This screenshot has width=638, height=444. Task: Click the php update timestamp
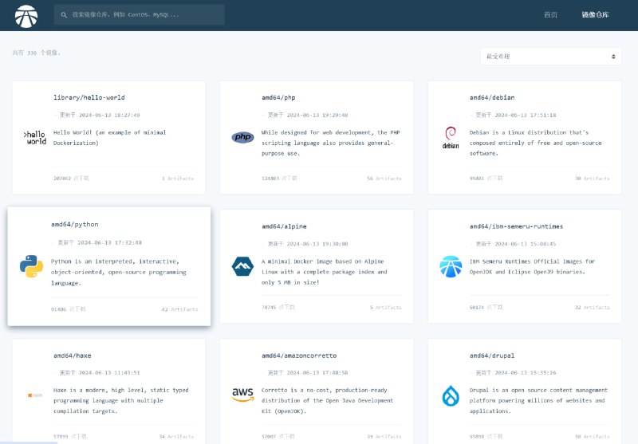(x=308, y=115)
